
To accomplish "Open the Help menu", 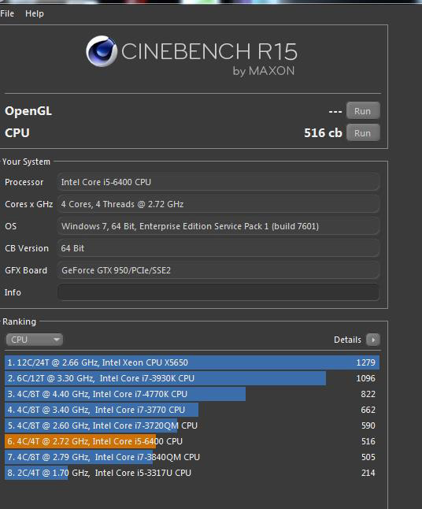I will tap(35, 13).
